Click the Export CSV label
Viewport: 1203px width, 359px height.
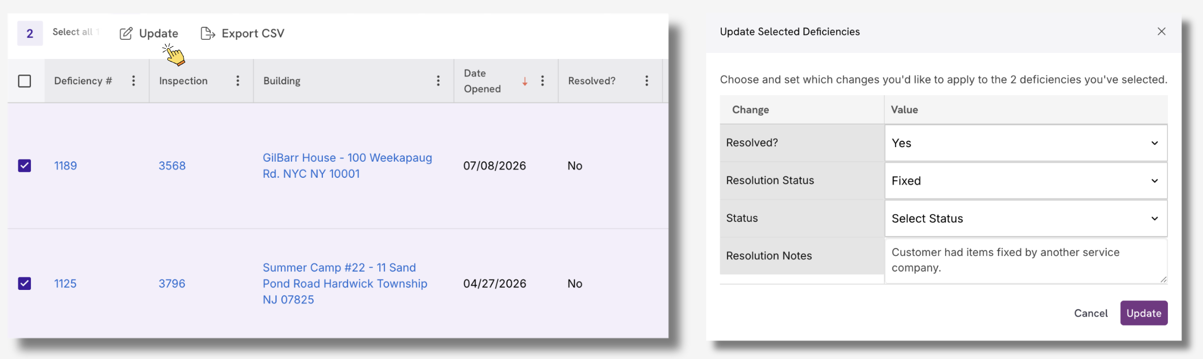[253, 33]
